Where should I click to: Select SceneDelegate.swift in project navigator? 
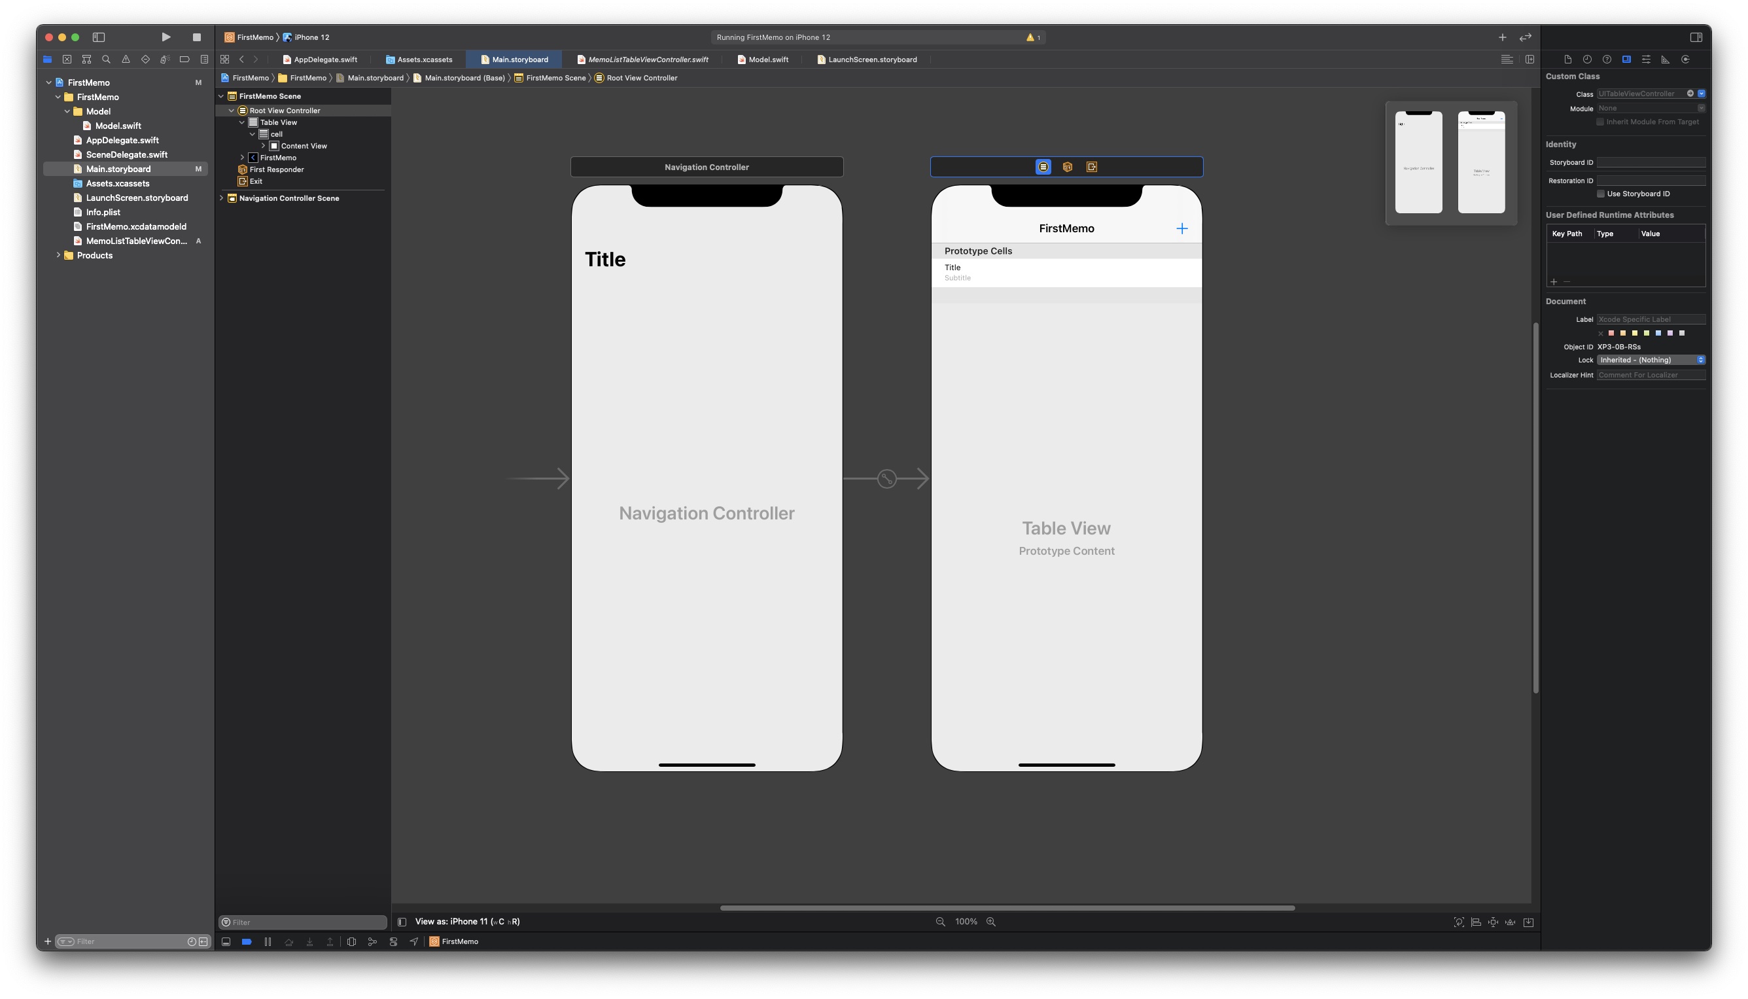[x=126, y=154]
